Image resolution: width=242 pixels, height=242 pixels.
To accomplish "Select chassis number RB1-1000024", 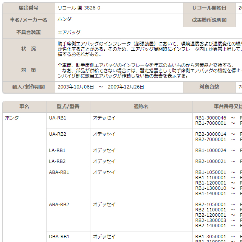I will (211, 150).
